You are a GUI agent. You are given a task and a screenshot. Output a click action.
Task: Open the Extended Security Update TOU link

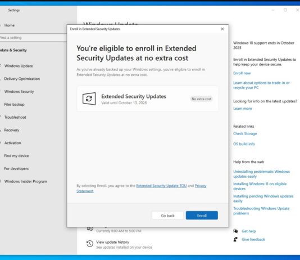(x=161, y=186)
